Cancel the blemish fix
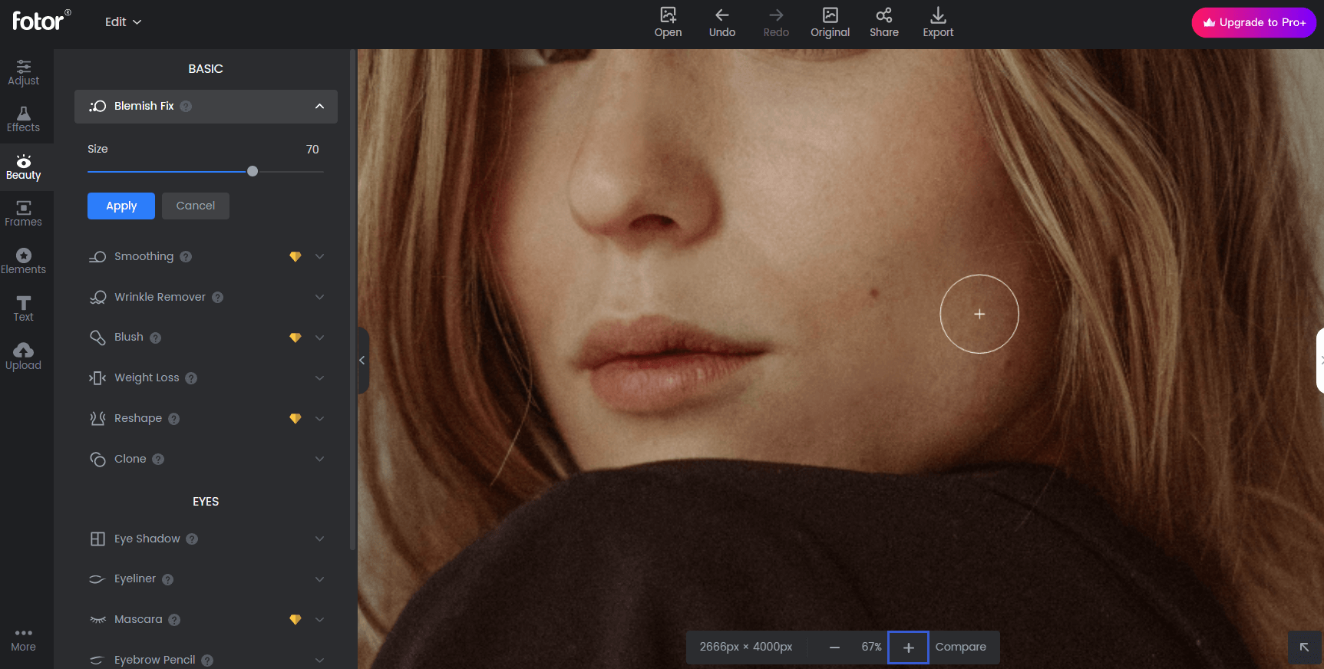This screenshot has width=1324, height=669. (196, 206)
